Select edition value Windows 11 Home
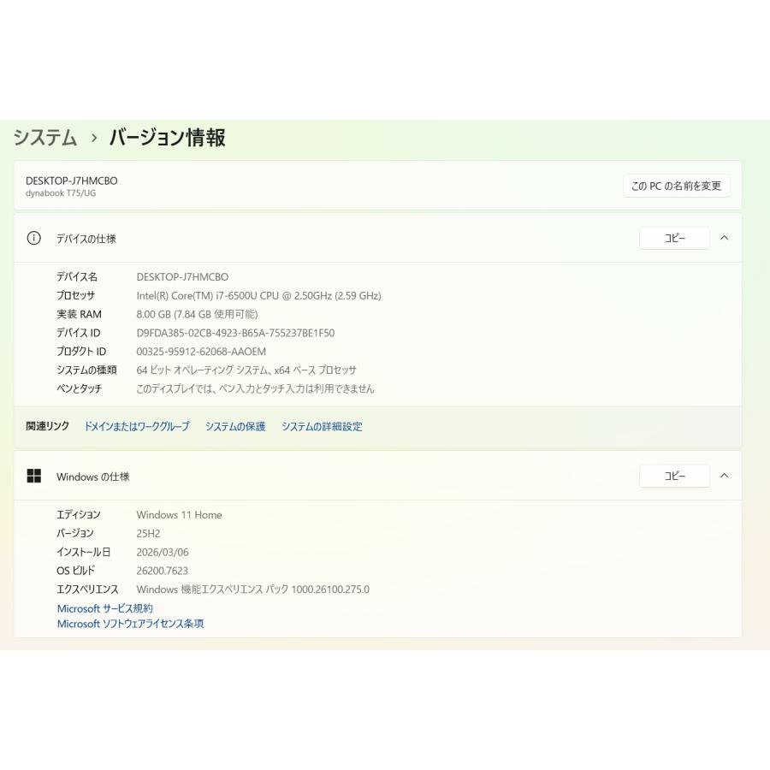Image resolution: width=770 pixels, height=770 pixels. (180, 515)
